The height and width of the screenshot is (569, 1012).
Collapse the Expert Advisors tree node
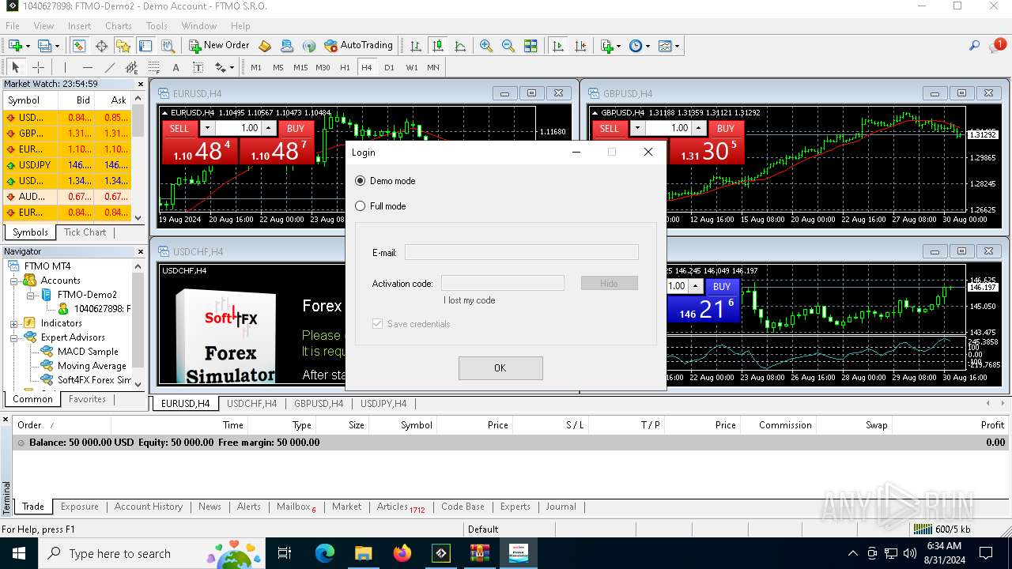(13, 337)
